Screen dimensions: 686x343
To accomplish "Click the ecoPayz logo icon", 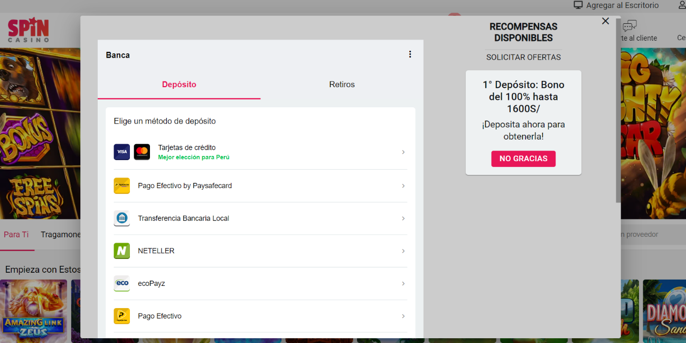I will point(122,283).
